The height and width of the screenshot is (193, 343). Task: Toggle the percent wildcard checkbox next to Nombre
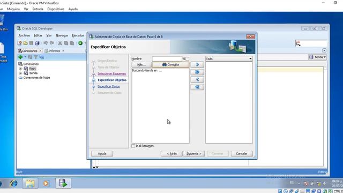[x=187, y=58]
